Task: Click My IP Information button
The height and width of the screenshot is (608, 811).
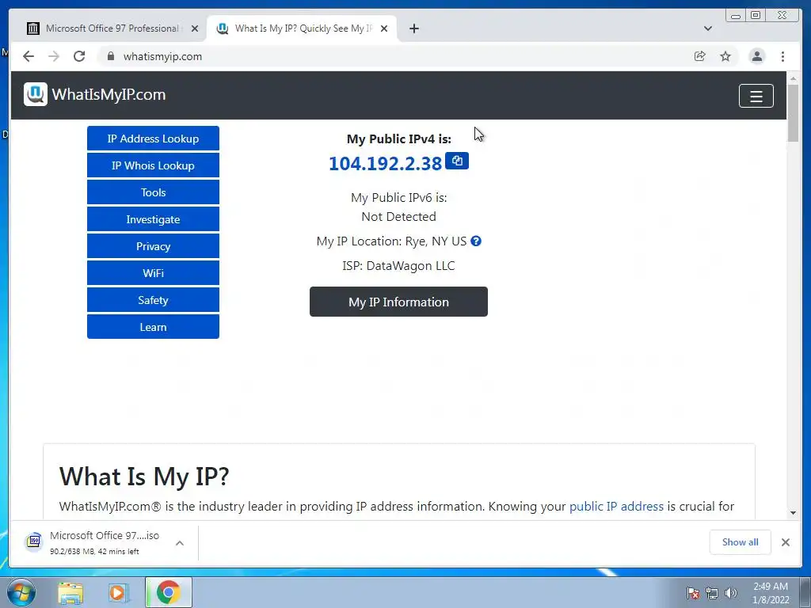Action: 399,302
